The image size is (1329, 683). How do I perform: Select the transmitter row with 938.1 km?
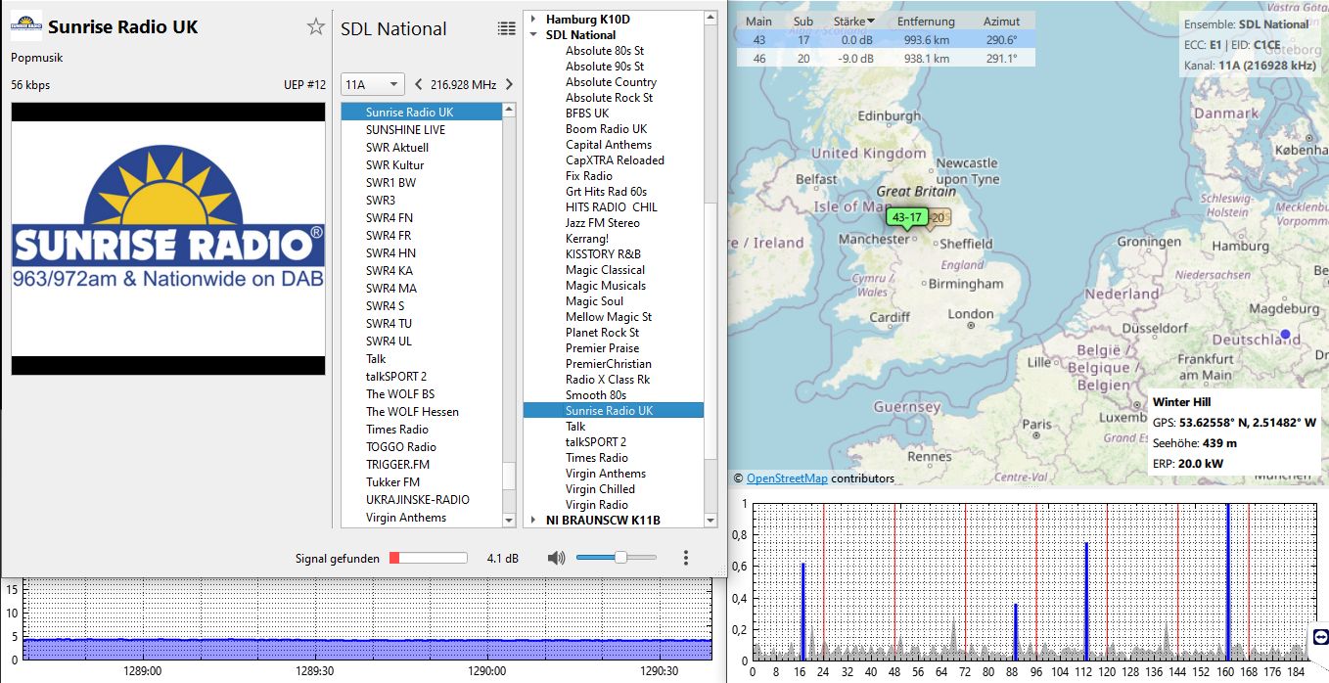click(x=925, y=59)
